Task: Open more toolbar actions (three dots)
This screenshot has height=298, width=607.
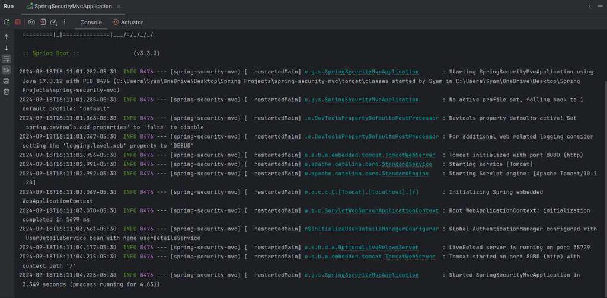Action: [65, 22]
